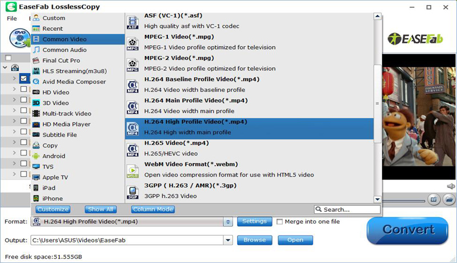Click the ASF format file icon
This screenshot has width=457, height=263.
[133, 23]
